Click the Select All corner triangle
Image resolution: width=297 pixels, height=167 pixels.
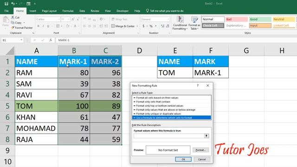coord(10,51)
